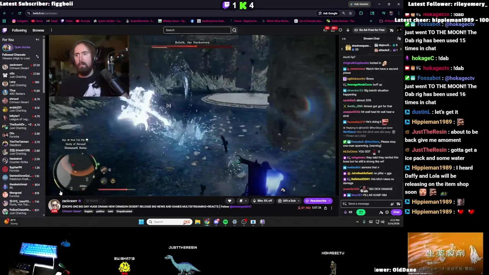
Task: Submit search with magnifier icon
Action: (x=234, y=30)
